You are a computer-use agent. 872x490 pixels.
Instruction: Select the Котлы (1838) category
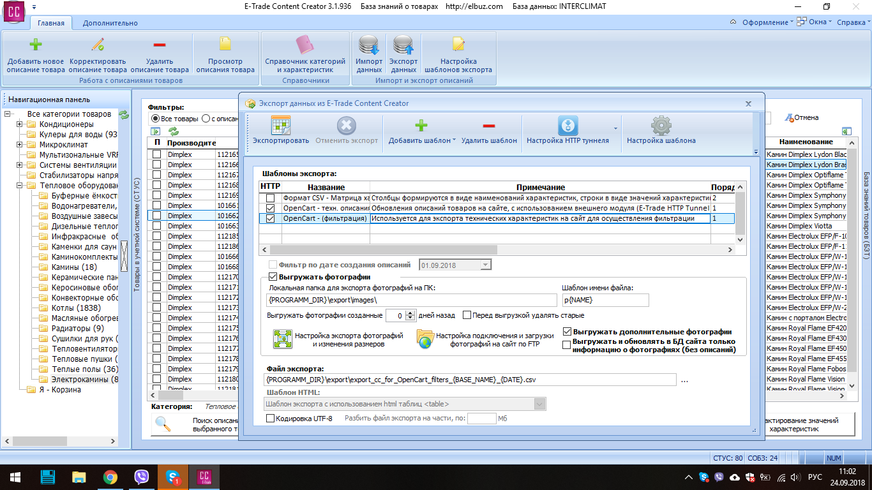(x=77, y=308)
